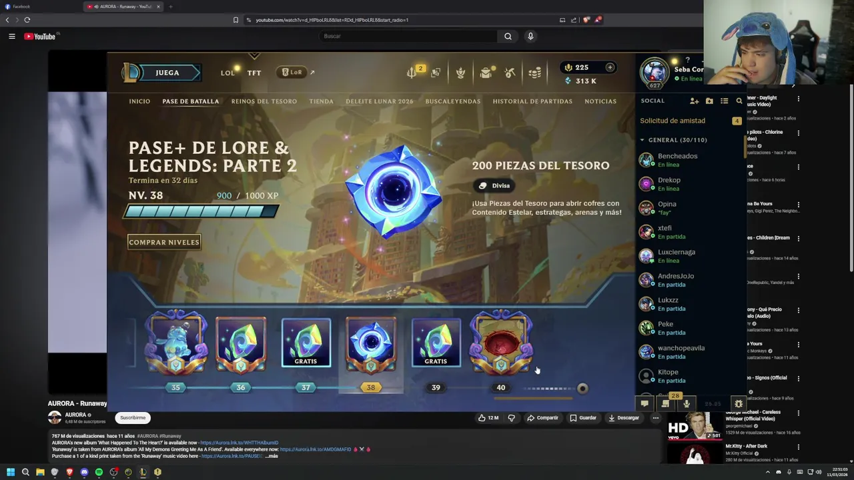Viewport: 854px width, 480px height.
Task: Click Suscribirme under AURORA channel
Action: (133, 418)
